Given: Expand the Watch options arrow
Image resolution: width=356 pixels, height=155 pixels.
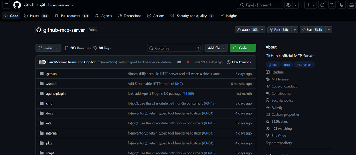Looking at the screenshot, I should click(x=262, y=30).
